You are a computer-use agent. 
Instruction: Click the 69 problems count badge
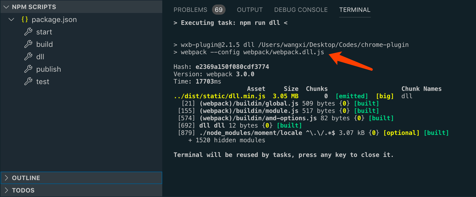point(218,10)
